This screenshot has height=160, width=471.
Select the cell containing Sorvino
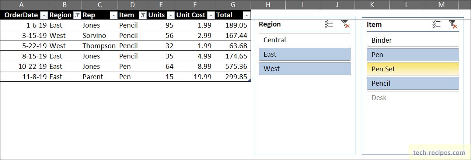(x=100, y=36)
